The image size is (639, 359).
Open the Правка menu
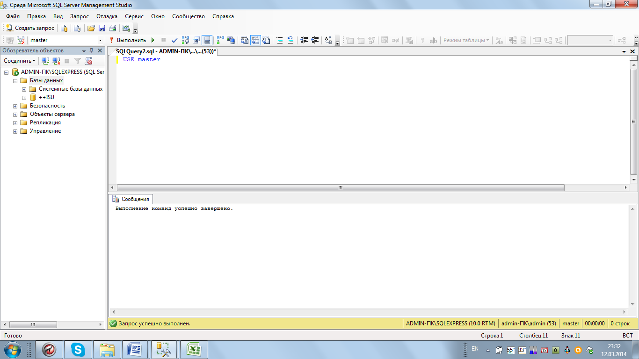pos(36,16)
